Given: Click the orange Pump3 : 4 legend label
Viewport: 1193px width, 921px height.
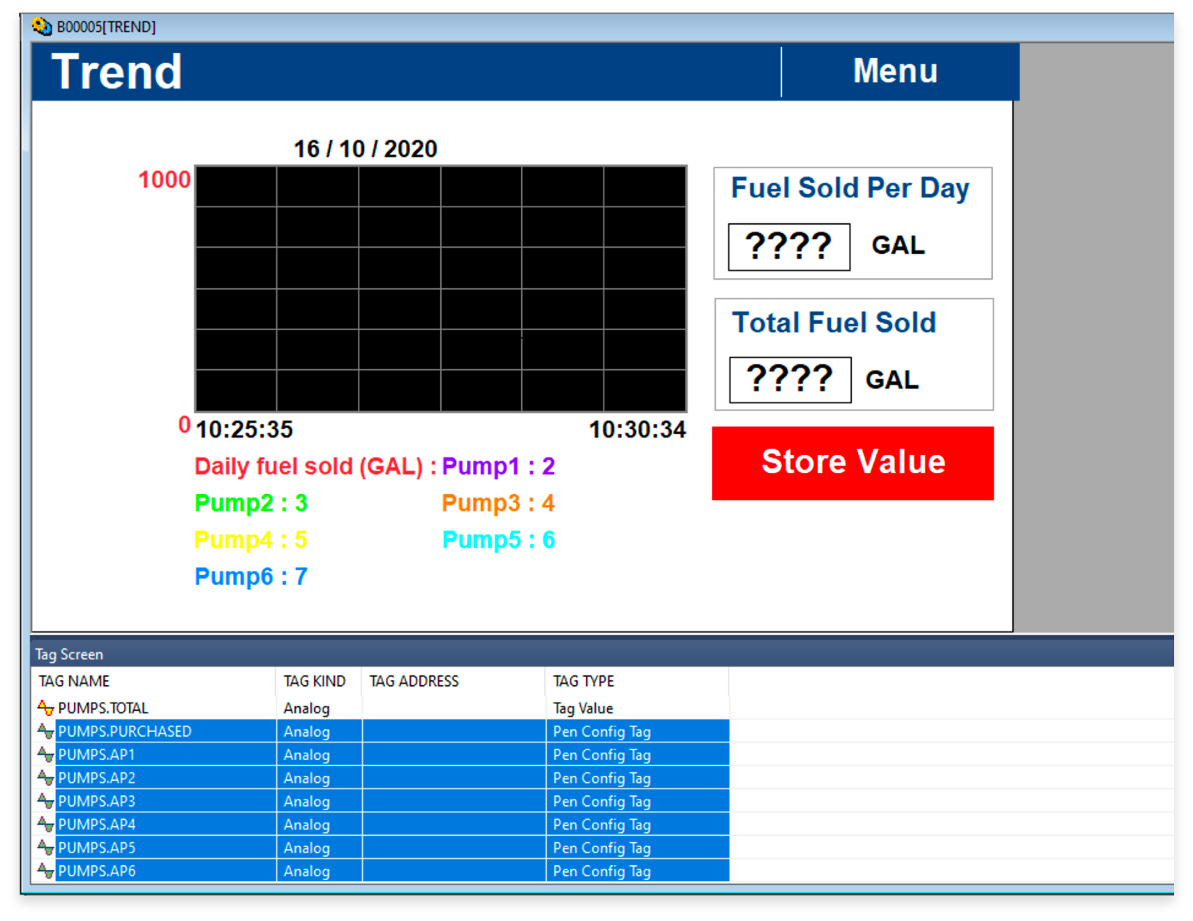Looking at the screenshot, I should [x=498, y=503].
